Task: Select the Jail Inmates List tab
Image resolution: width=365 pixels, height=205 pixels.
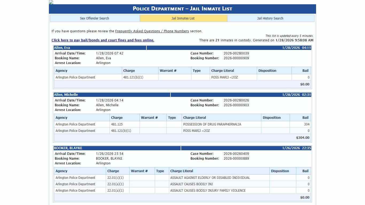Action: [x=183, y=18]
